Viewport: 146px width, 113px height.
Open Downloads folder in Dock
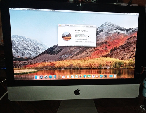coord(111,76)
